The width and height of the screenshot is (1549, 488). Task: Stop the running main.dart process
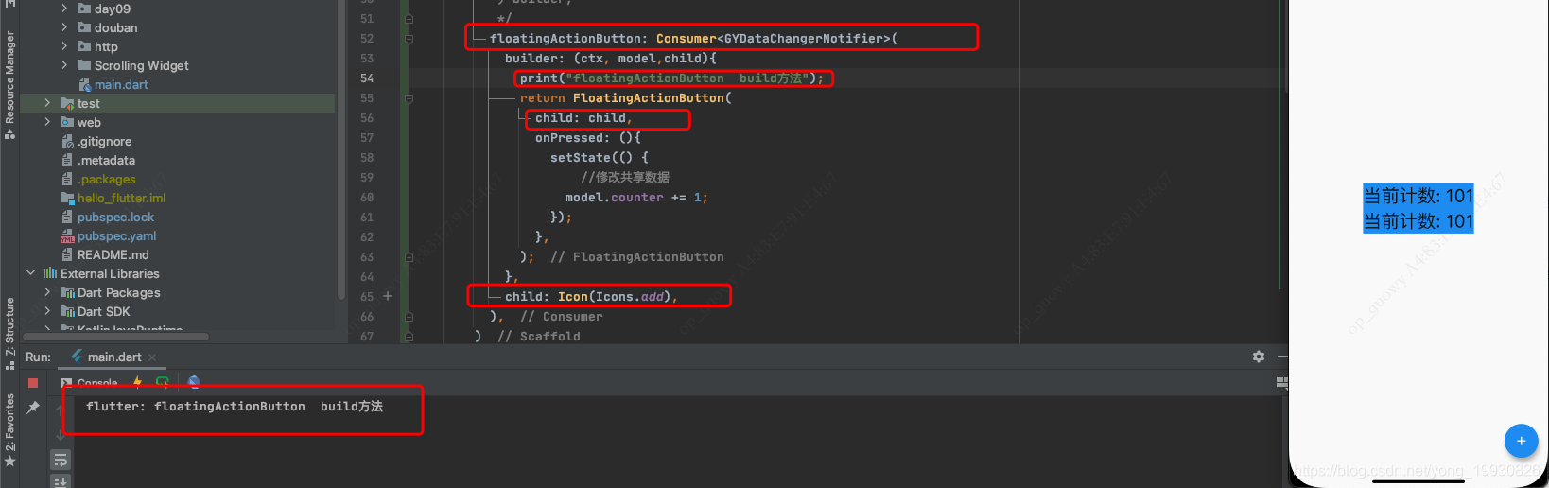[33, 383]
